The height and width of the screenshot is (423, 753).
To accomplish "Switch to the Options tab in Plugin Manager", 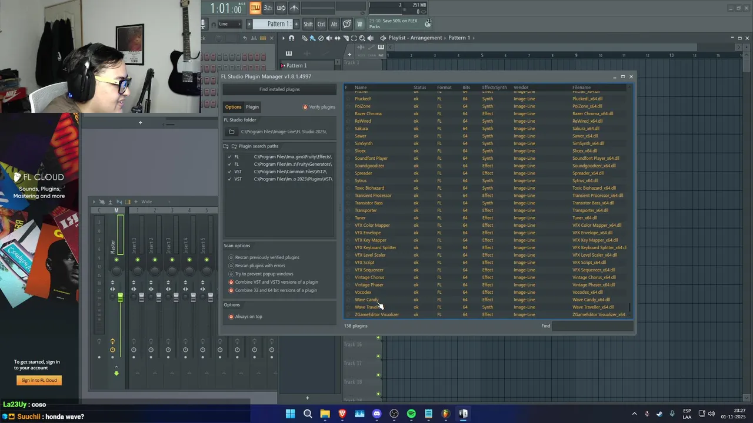I will (233, 107).
